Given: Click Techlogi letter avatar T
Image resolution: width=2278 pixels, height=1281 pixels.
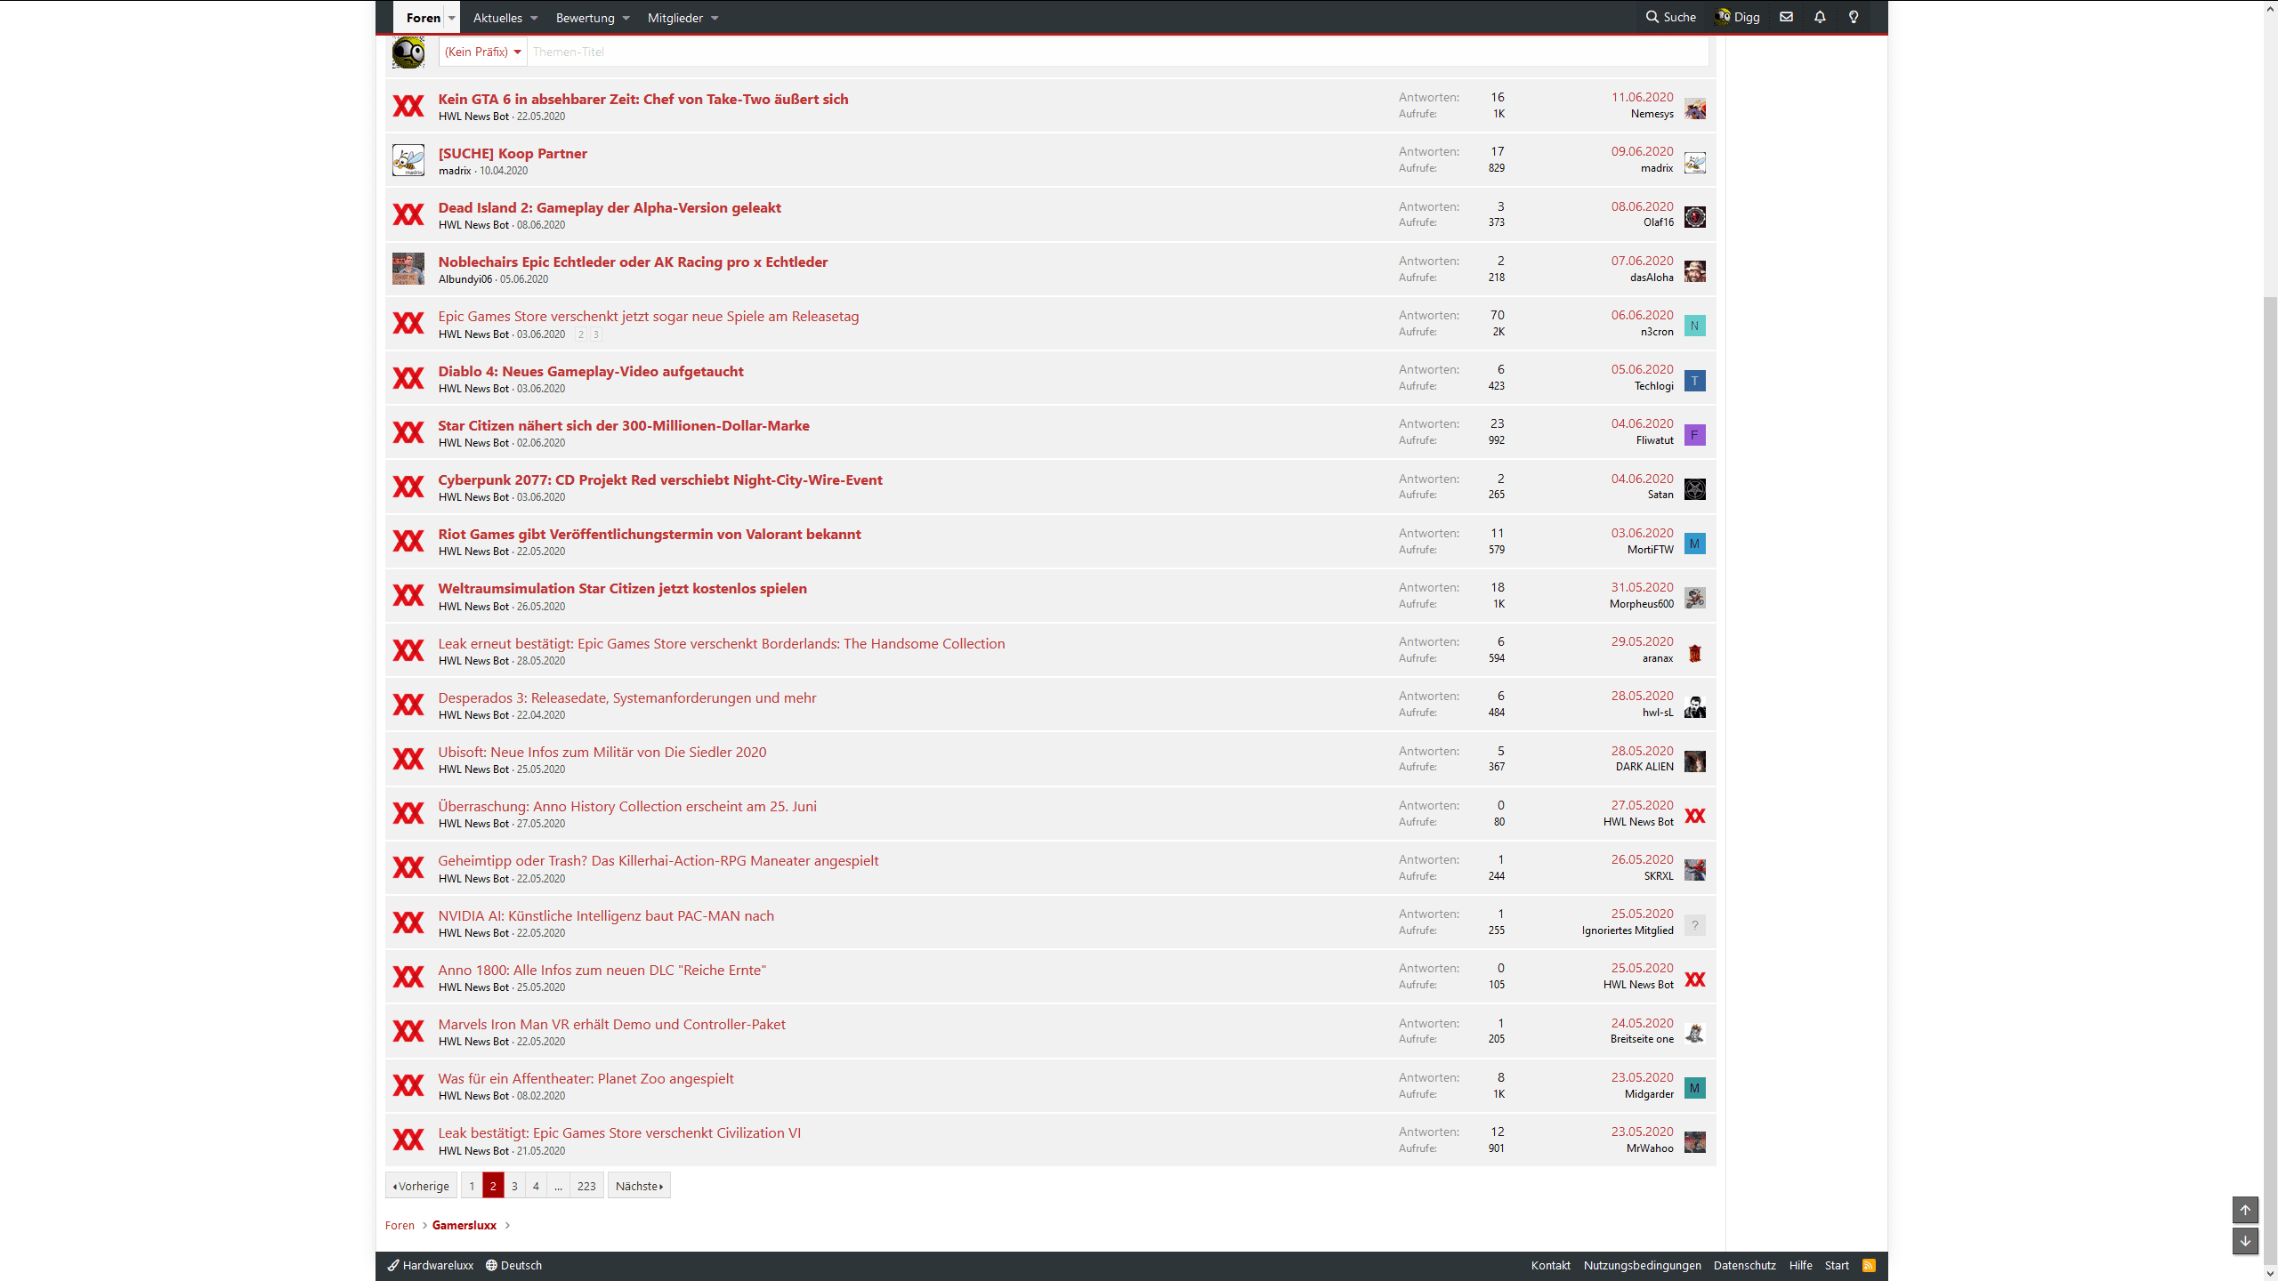Looking at the screenshot, I should pos(1695,381).
